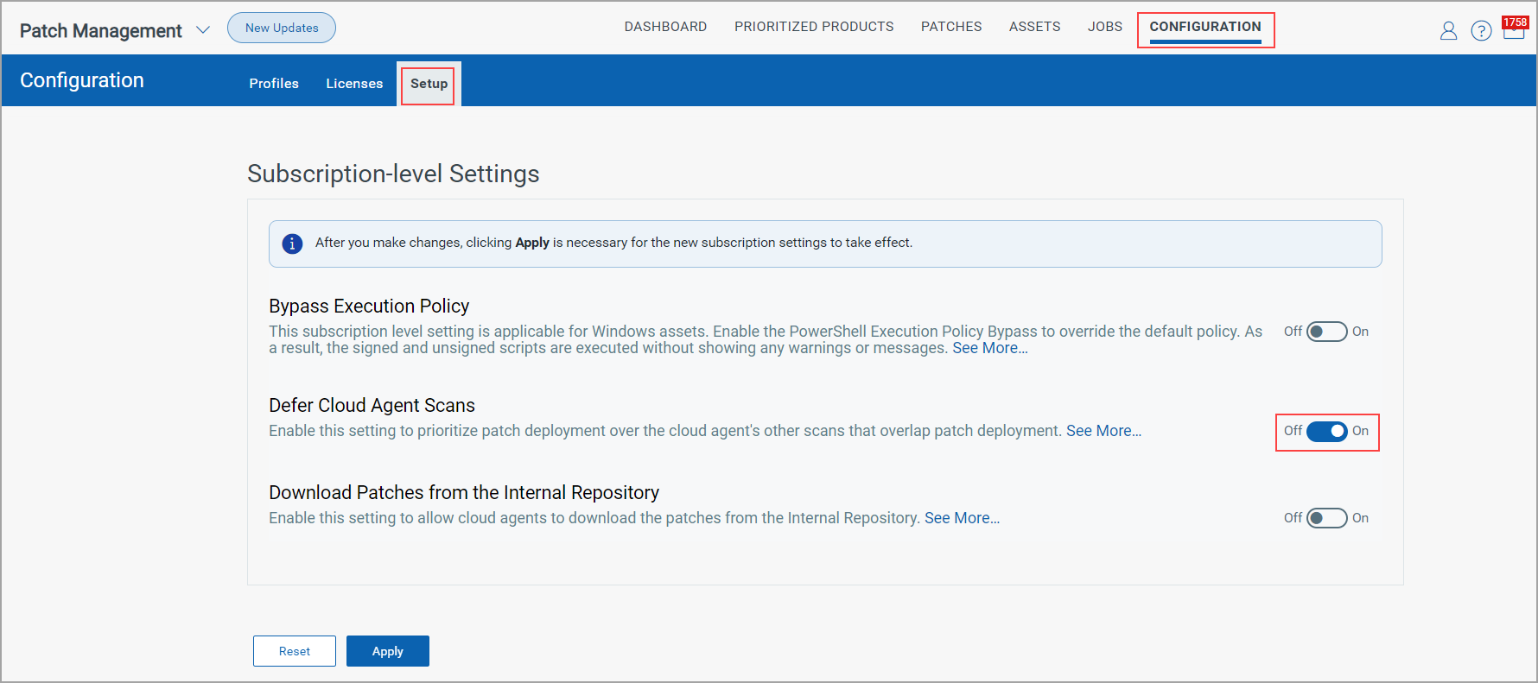Open the Assets tab
Viewport: 1538px width, 683px height.
1034,27
